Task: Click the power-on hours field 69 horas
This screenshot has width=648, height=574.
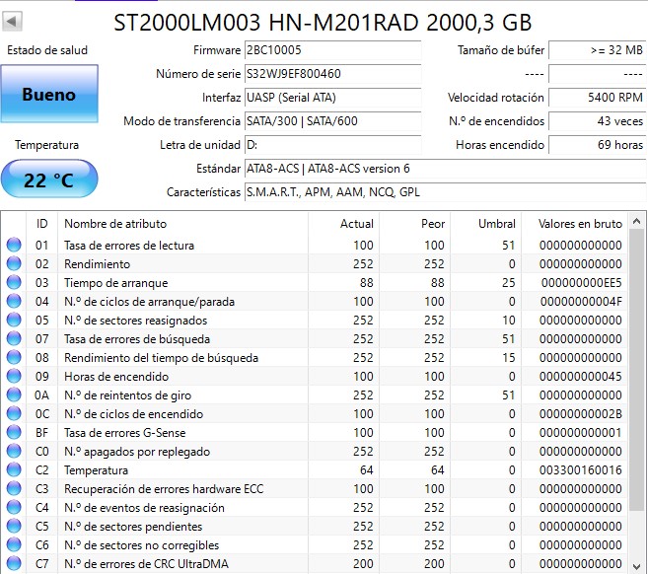Action: tap(597, 145)
